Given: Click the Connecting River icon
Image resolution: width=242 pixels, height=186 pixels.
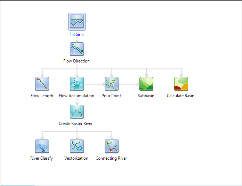Looking at the screenshot, I should coord(112,146).
